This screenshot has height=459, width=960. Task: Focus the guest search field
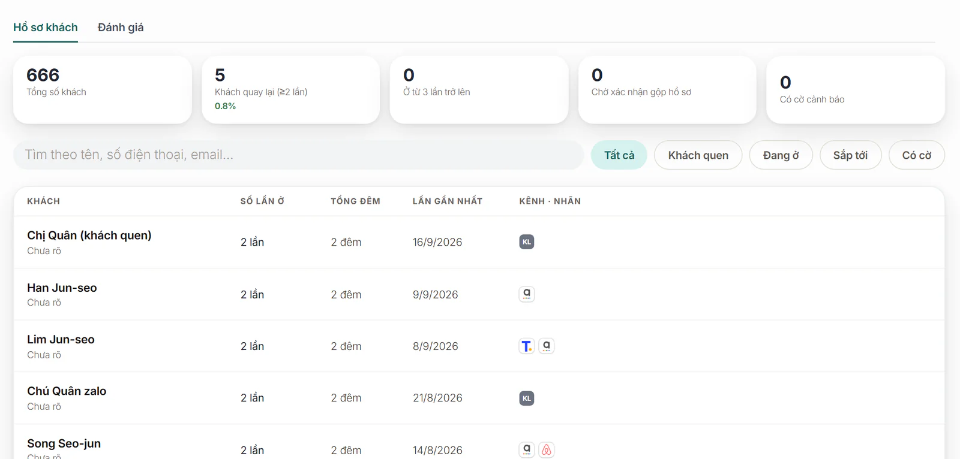298,155
